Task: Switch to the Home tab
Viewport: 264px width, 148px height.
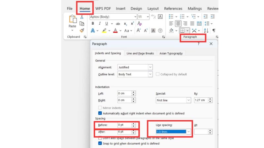Action: click(x=85, y=9)
